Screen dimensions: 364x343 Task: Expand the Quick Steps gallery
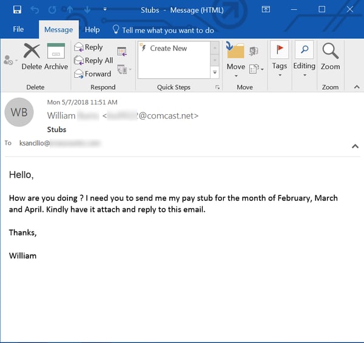(x=214, y=72)
